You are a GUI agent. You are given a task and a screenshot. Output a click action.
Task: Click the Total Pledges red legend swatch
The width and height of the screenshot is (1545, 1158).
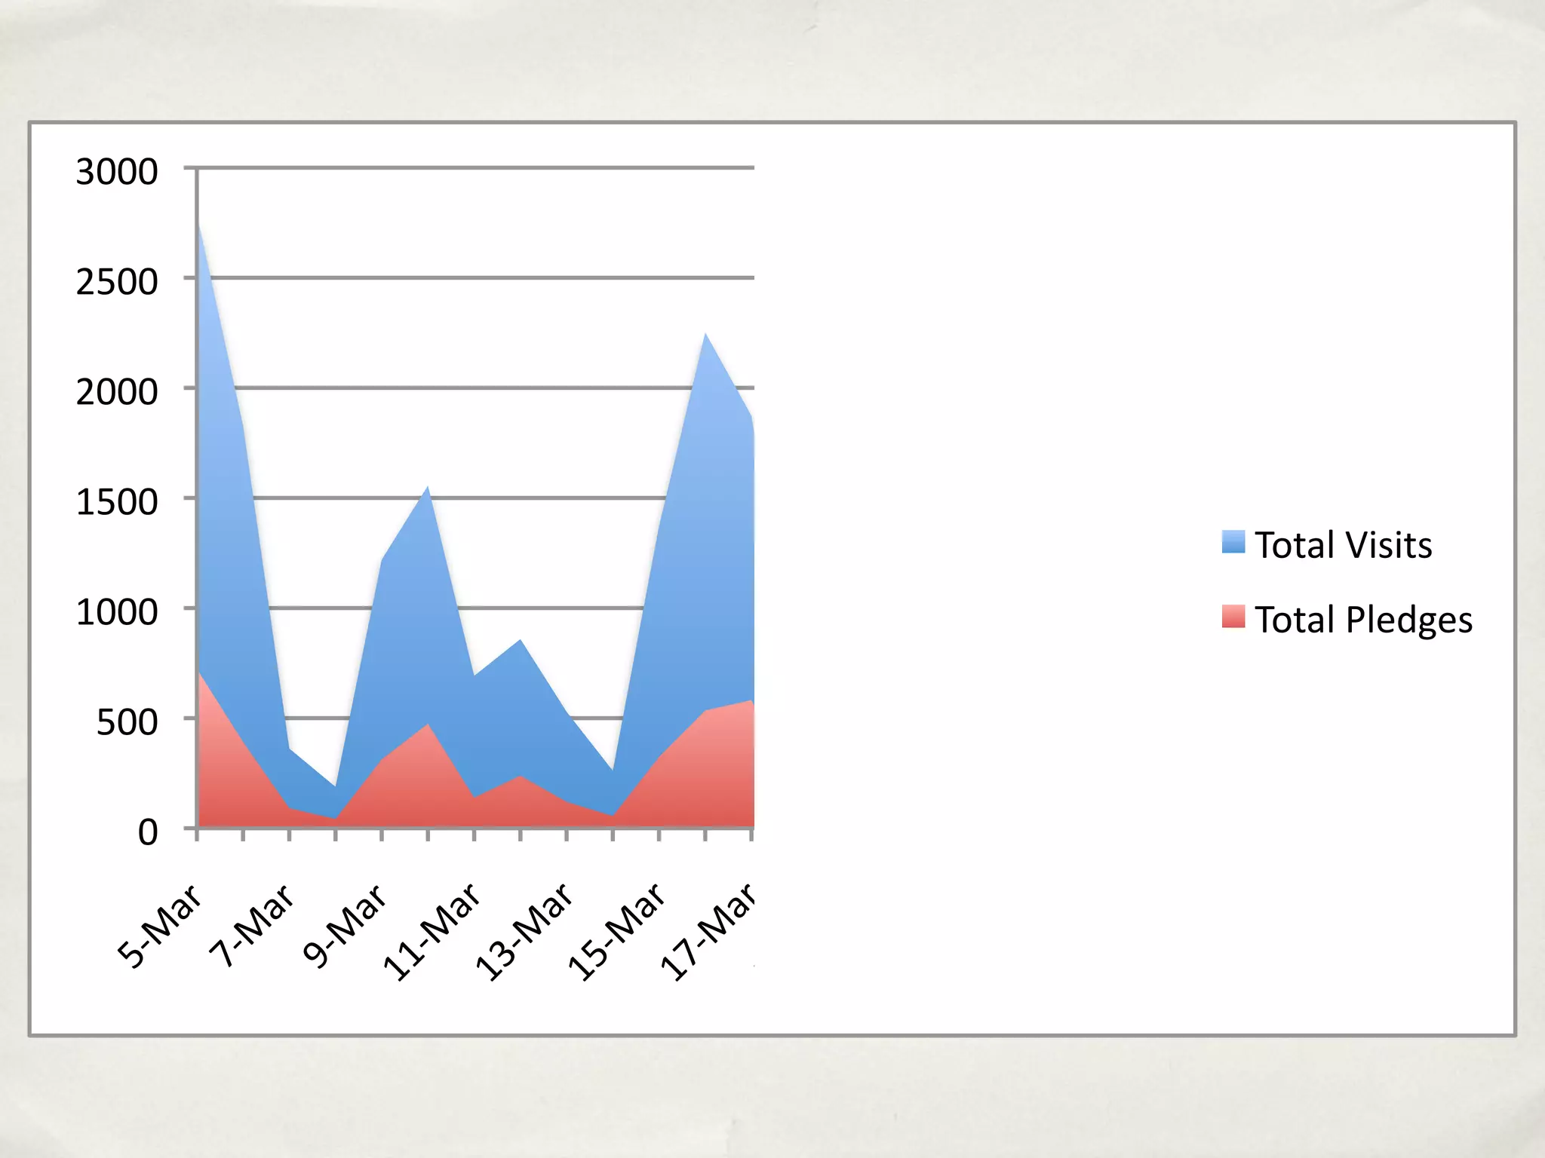1233,617
